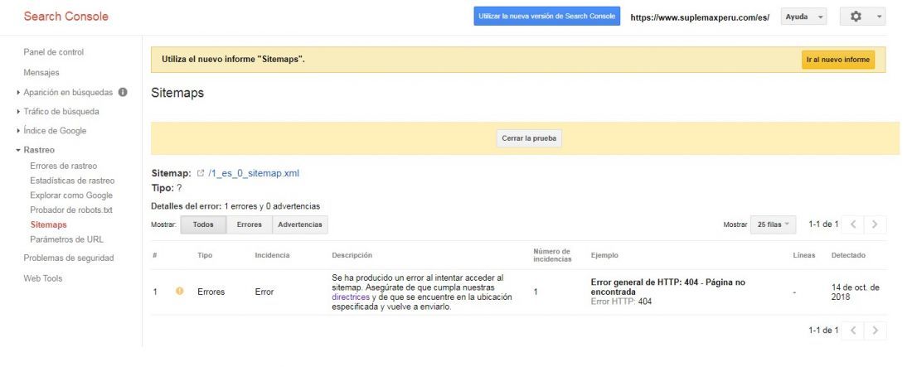Click 'Incidencia' column header
Screen dimensions: 912x367
pos(272,255)
